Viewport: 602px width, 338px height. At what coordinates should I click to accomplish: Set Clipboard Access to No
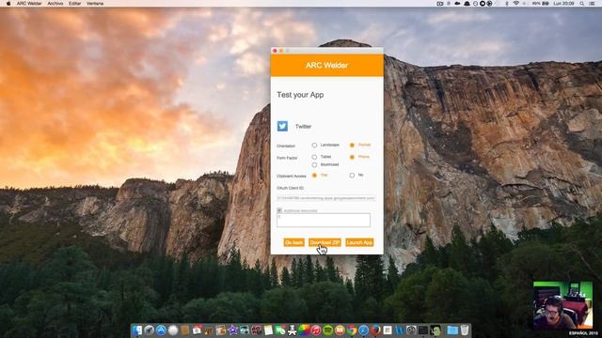352,176
